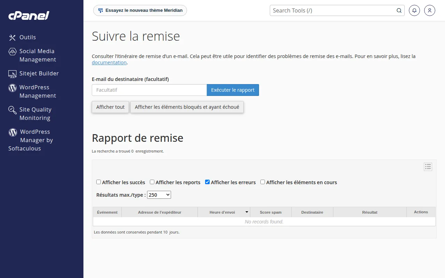Click the No records found text
445x278 pixels.
[x=264, y=222]
